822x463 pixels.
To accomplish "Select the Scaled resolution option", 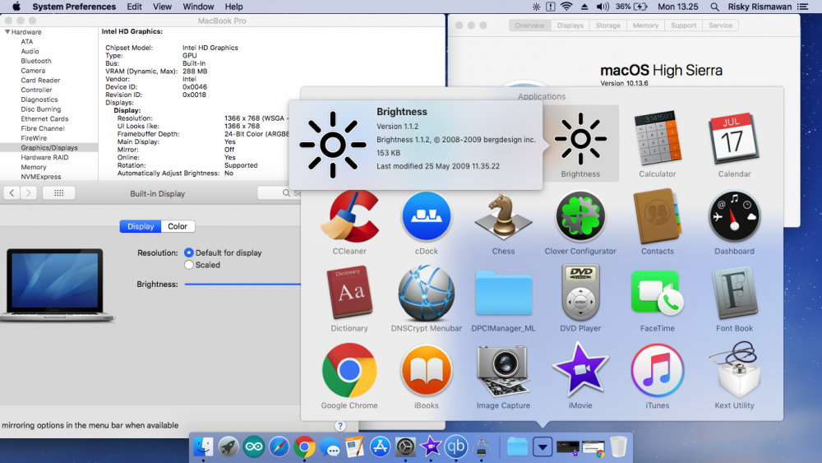I will click(189, 265).
